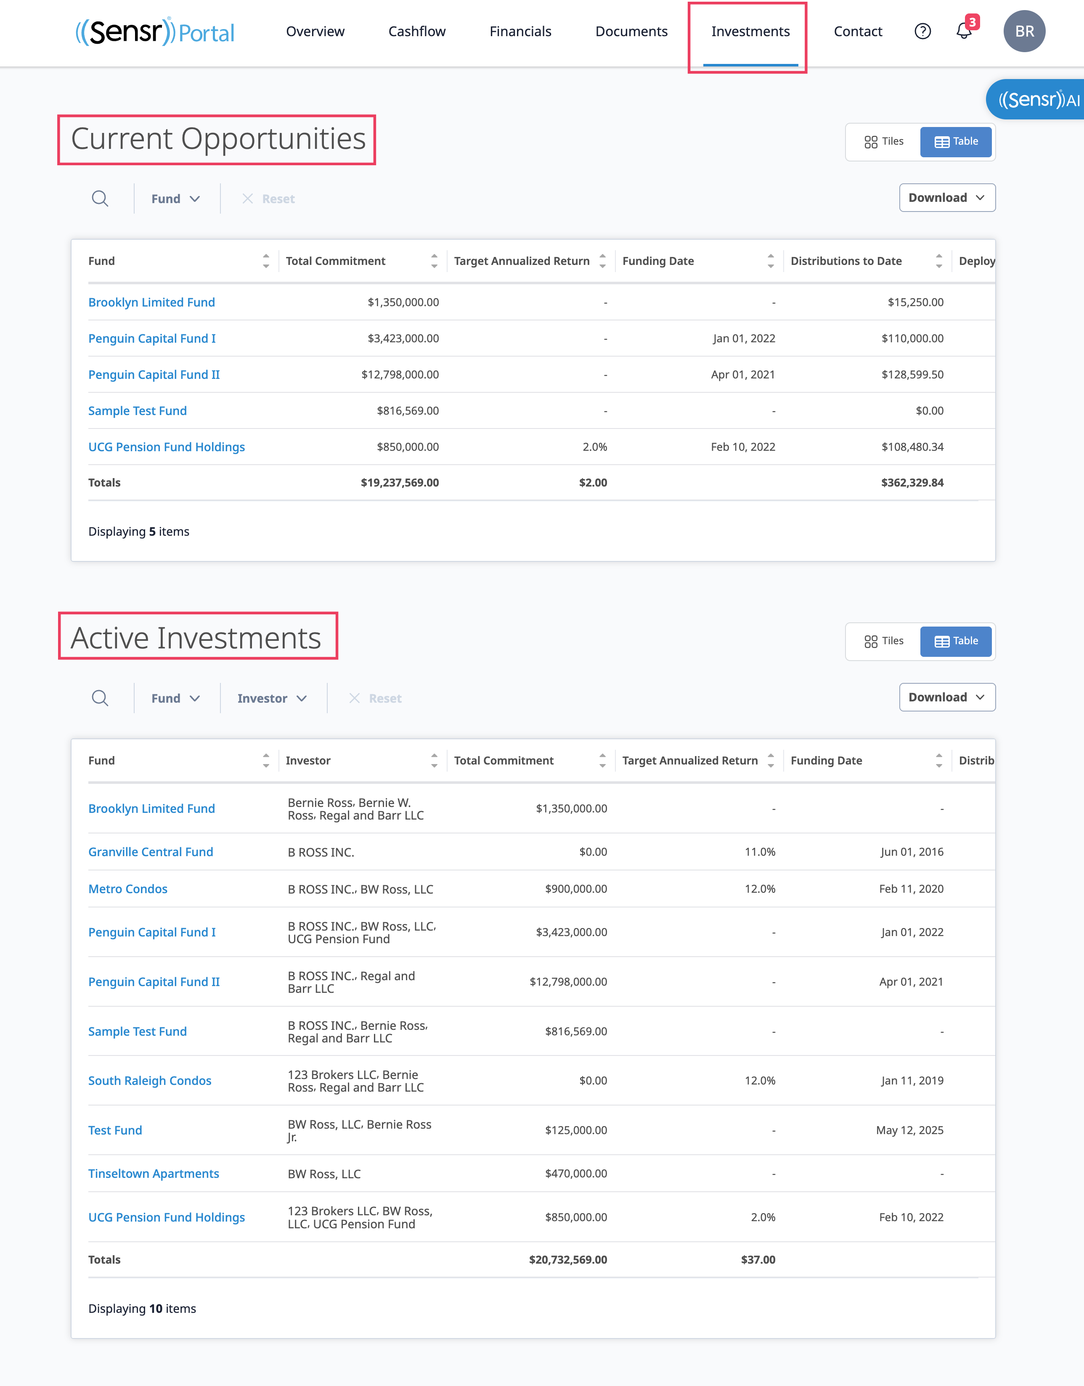Open Granville Central Fund link

[x=151, y=852]
